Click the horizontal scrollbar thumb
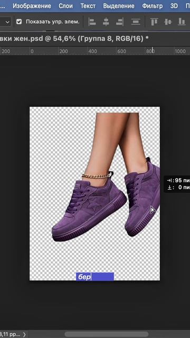Viewport: 190px width, 338px height. (x=107, y=334)
